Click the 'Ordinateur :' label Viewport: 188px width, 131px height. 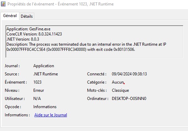98,99
